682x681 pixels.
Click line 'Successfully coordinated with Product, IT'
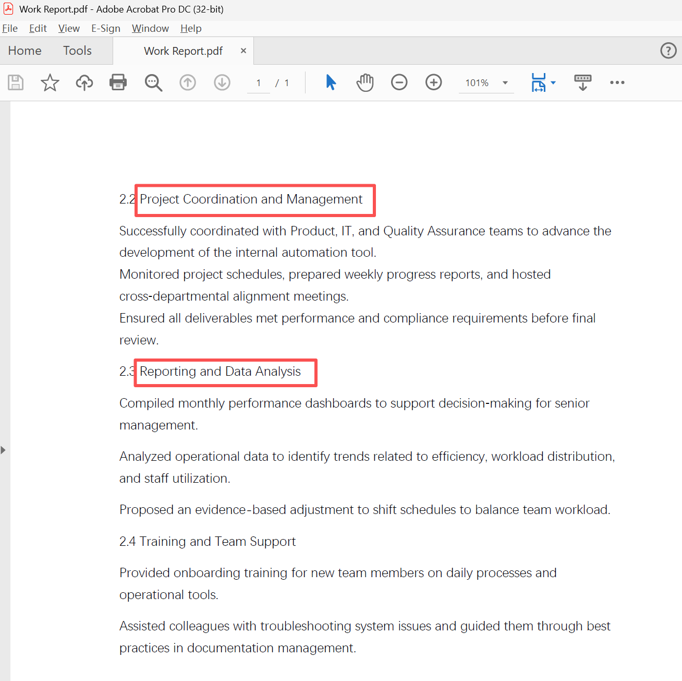pyautogui.click(x=366, y=231)
